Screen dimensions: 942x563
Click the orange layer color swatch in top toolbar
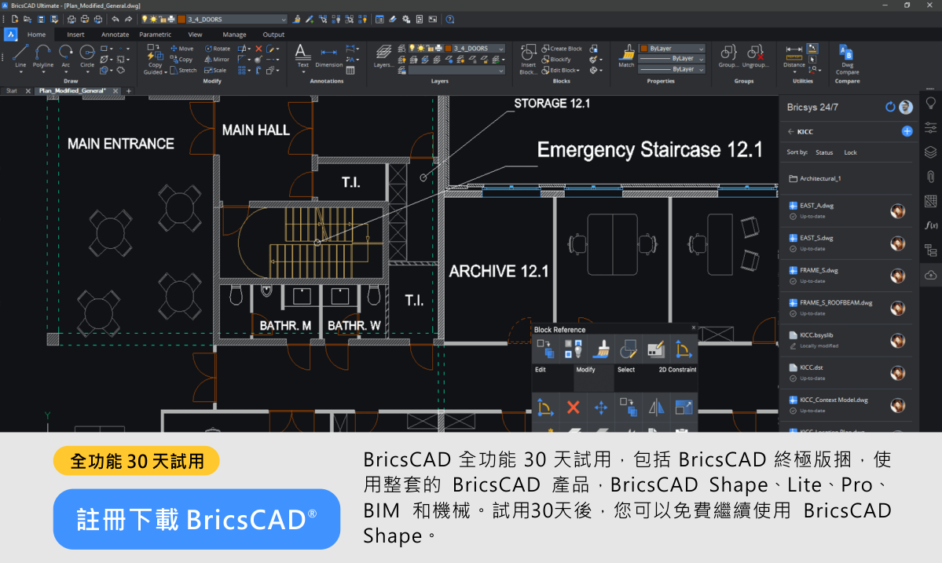click(x=181, y=19)
